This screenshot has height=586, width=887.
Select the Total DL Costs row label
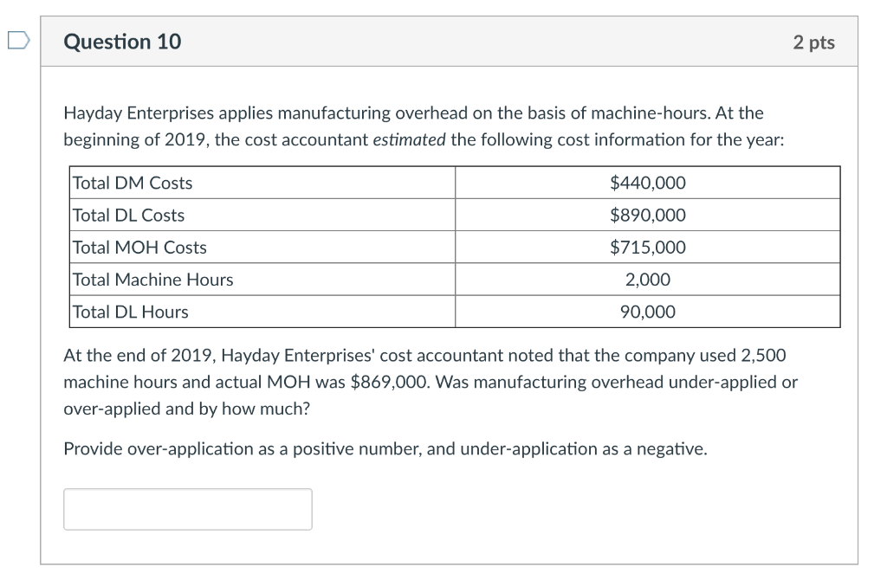click(128, 215)
